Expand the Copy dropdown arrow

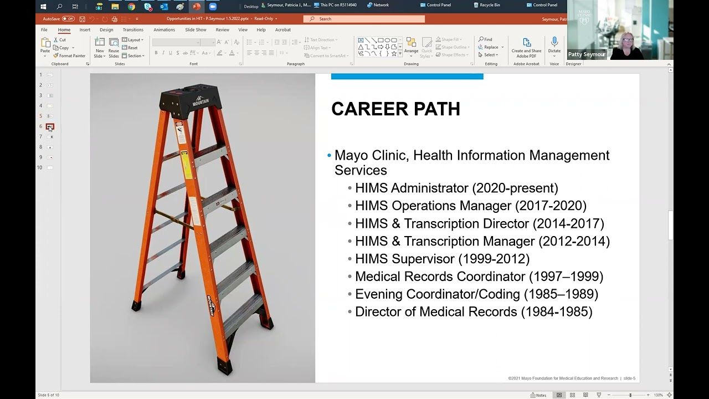[x=73, y=48]
